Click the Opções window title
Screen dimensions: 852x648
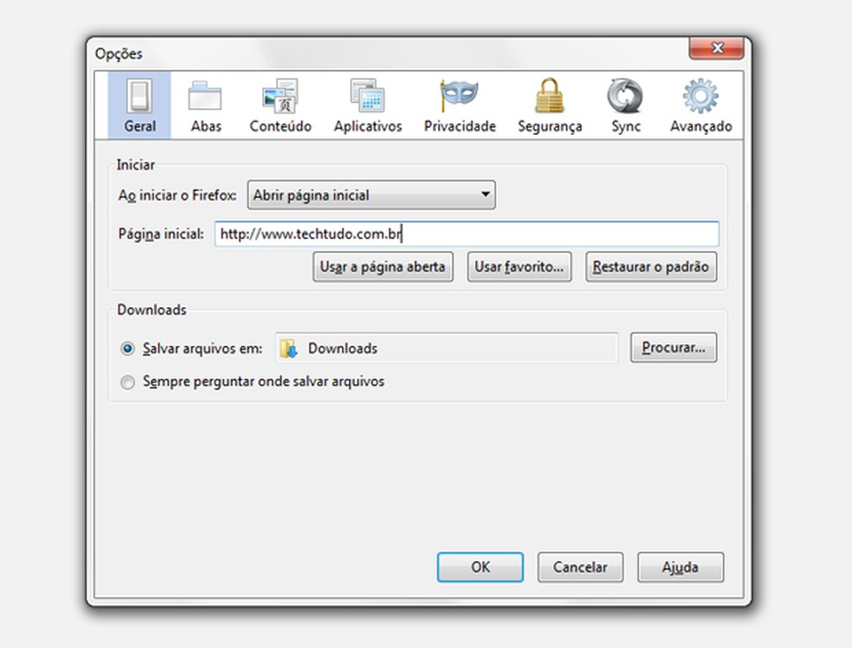coord(119,54)
